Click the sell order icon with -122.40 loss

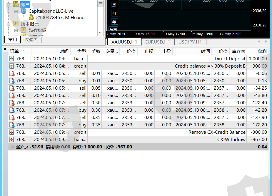(x=12, y=103)
